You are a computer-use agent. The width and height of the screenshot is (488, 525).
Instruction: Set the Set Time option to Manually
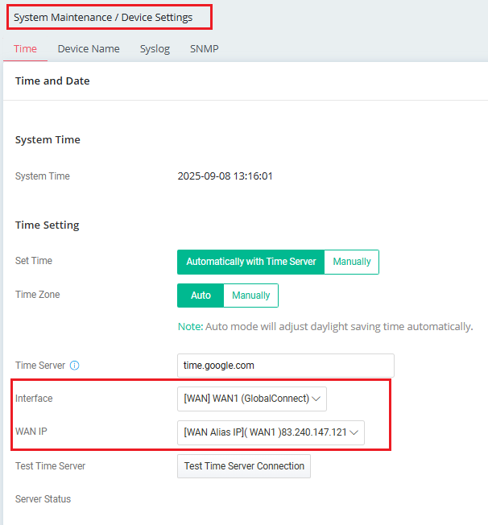(352, 262)
